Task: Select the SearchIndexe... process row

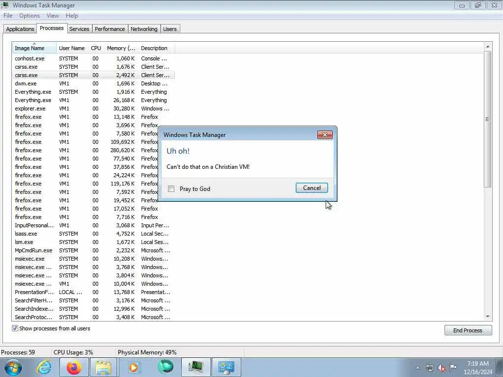Action: (94, 309)
